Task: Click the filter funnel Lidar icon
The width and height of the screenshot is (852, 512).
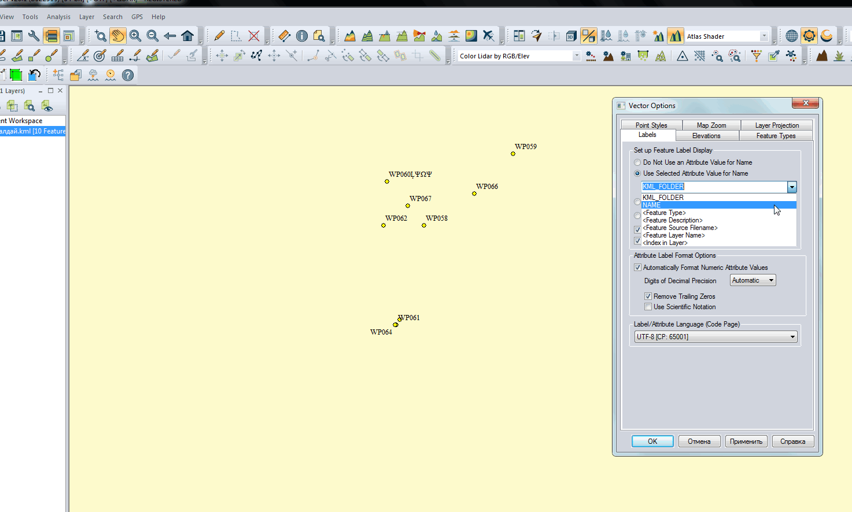Action: [x=756, y=55]
